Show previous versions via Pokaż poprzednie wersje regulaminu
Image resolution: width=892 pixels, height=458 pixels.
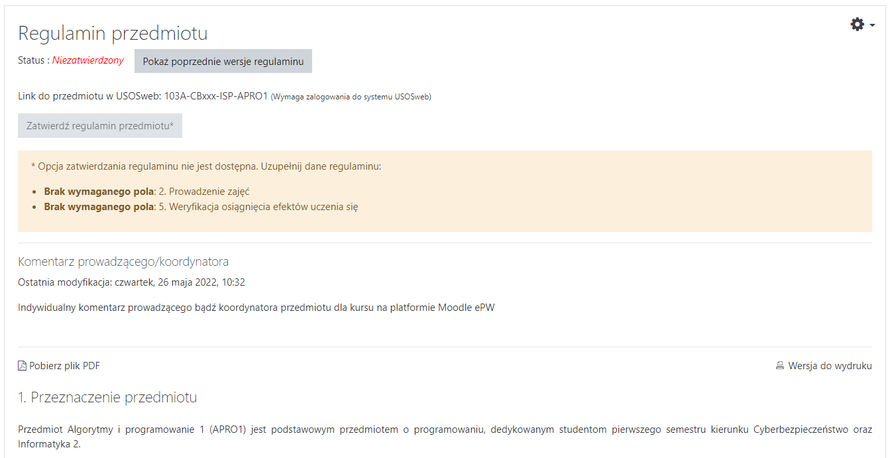click(x=223, y=61)
